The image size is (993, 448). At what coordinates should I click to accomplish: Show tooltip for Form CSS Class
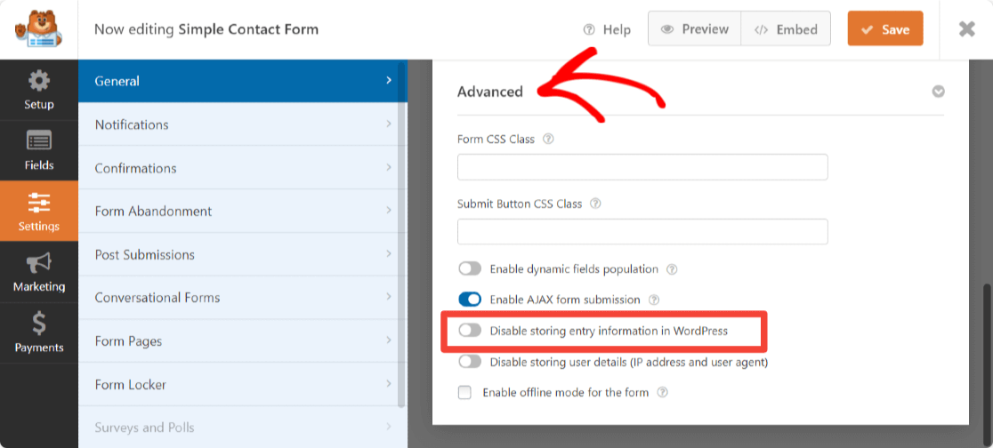tap(548, 139)
